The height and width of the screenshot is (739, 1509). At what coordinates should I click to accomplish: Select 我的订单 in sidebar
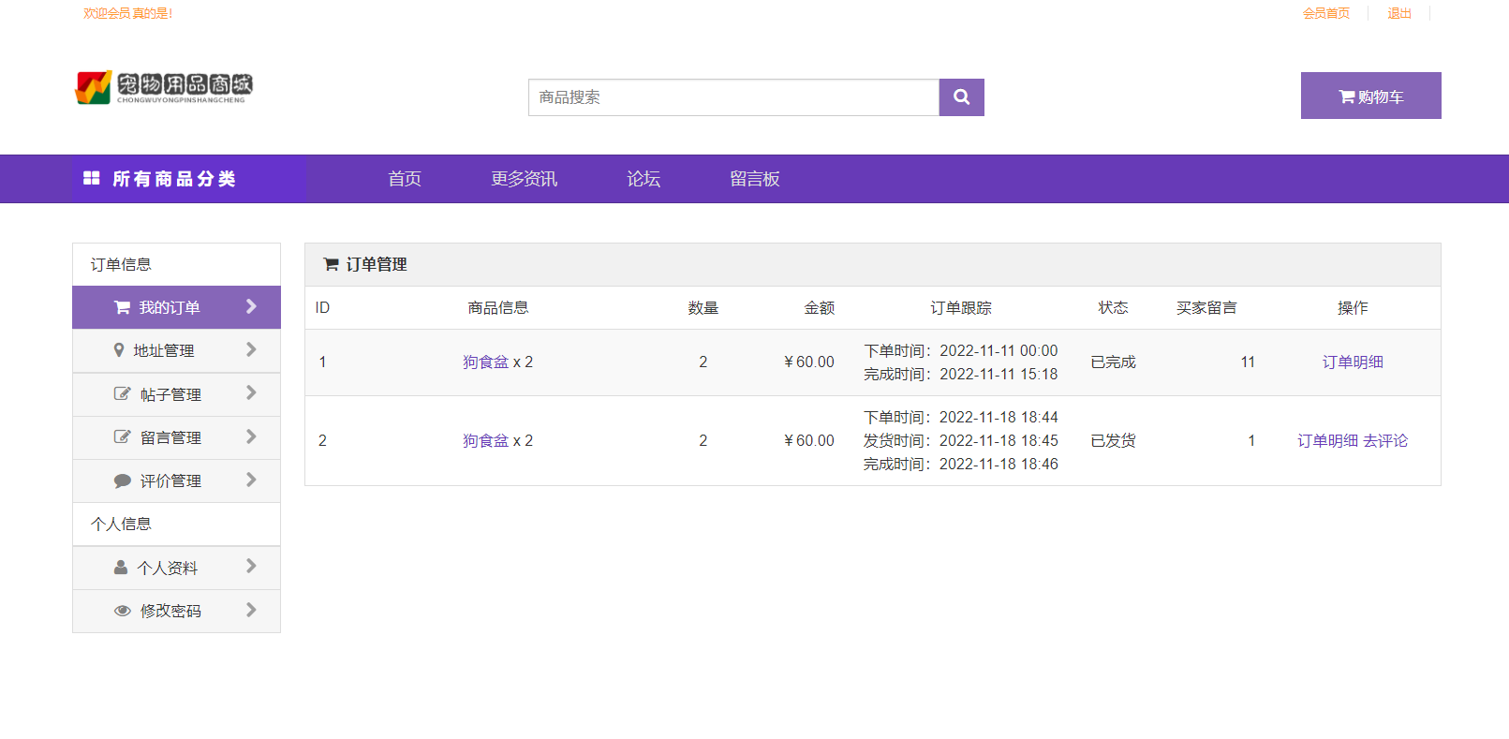coord(176,307)
